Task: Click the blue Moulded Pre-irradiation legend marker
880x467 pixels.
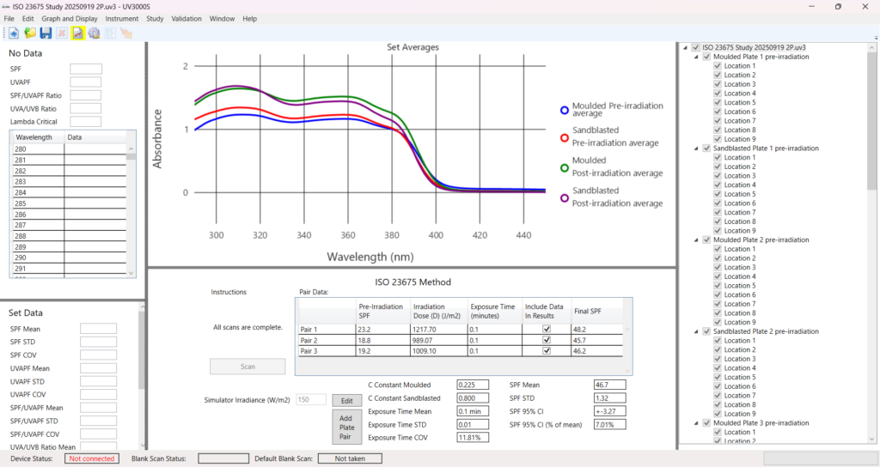Action: [564, 110]
